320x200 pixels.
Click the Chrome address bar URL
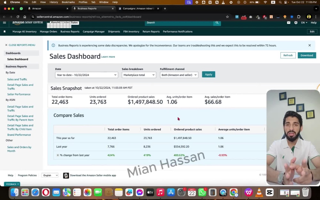coord(89,17)
